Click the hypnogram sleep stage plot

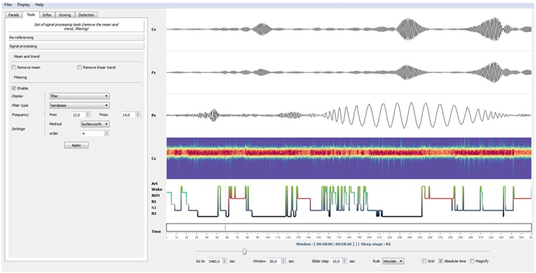coord(349,201)
